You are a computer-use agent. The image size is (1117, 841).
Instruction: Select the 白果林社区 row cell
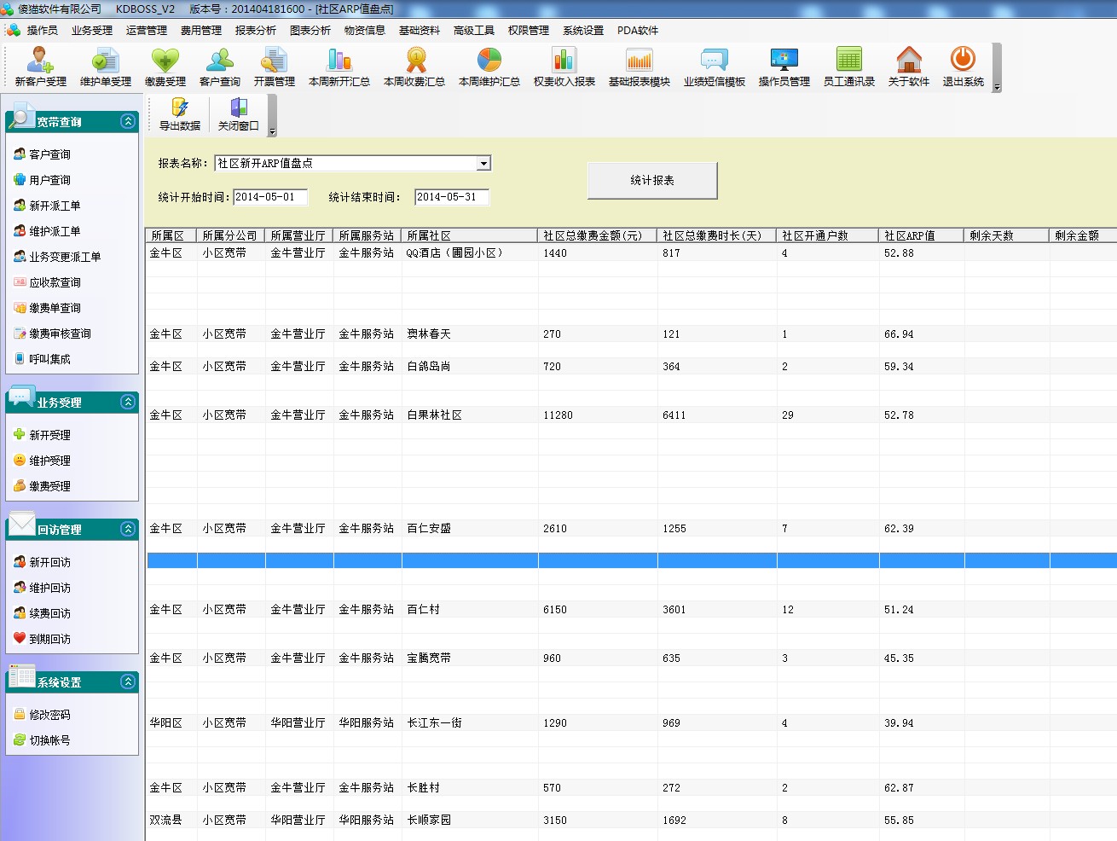(x=470, y=415)
